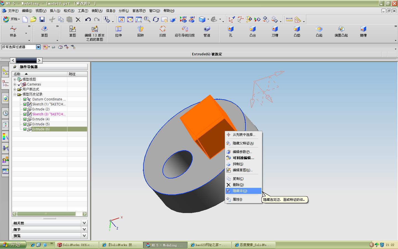Select Sketch (3) in the model history
The width and height of the screenshot is (398, 249).
click(49, 114)
